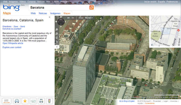This screenshot has width=181, height=105.
Task: Click the Comentarios footer link
Action: (x=150, y=103)
